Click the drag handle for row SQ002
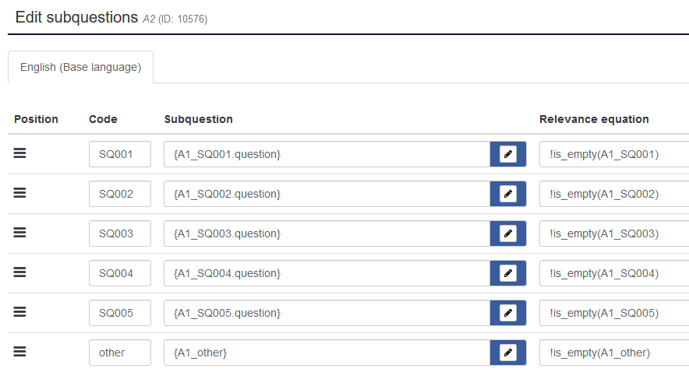Viewport: 689px width, 379px height. point(20,193)
